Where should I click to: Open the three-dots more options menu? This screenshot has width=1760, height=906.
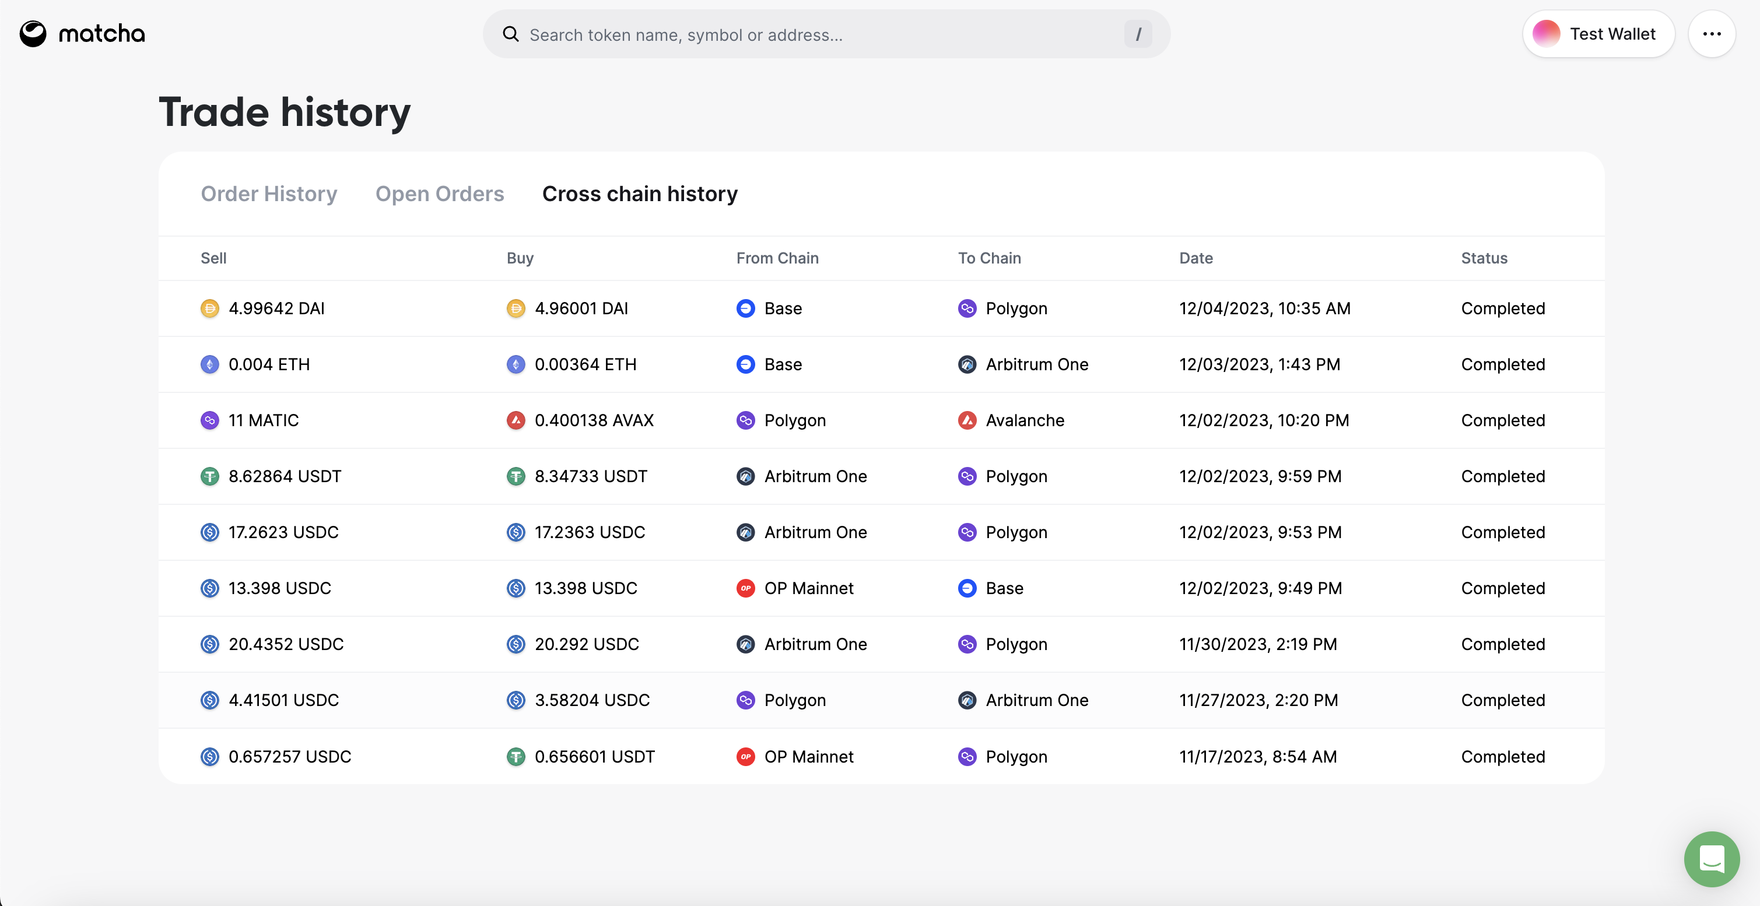tap(1712, 34)
